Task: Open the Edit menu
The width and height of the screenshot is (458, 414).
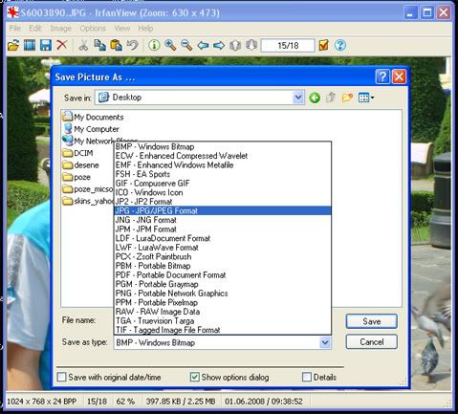Action: [35, 29]
